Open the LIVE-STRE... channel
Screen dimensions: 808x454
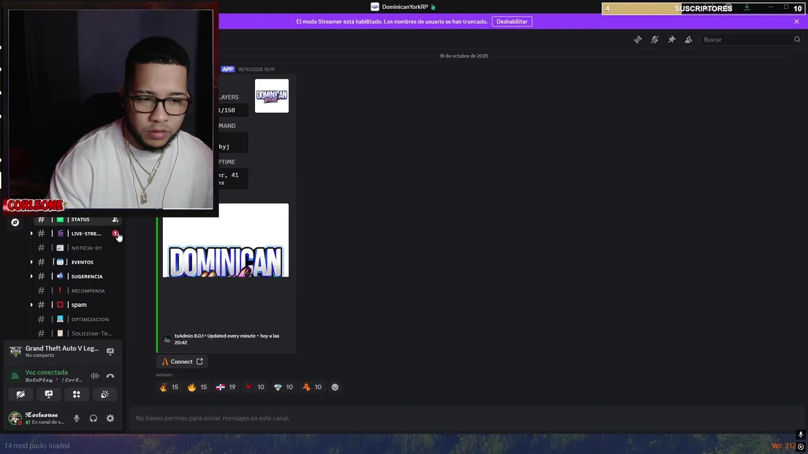(77, 233)
